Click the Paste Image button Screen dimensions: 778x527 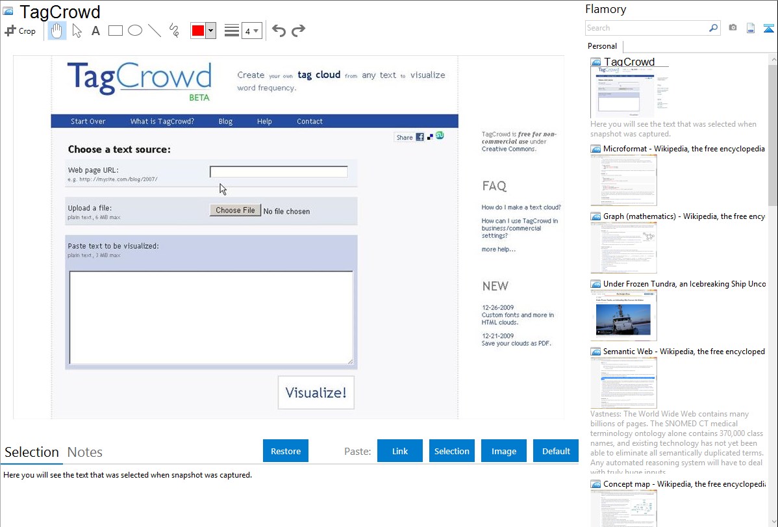(x=503, y=451)
